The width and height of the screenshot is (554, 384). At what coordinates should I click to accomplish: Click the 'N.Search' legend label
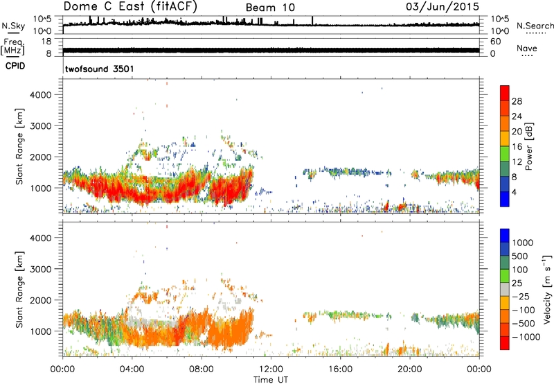[535, 26]
